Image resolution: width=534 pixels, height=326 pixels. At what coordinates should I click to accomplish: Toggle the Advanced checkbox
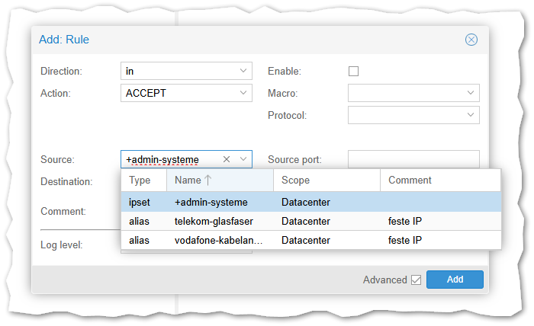point(416,280)
